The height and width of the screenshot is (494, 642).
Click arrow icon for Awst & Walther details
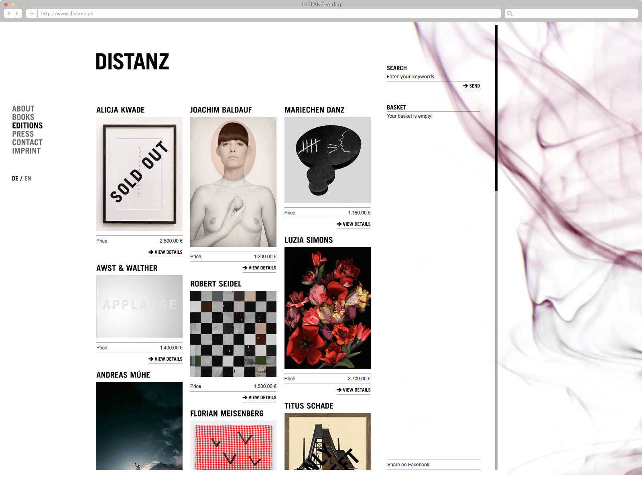(151, 359)
